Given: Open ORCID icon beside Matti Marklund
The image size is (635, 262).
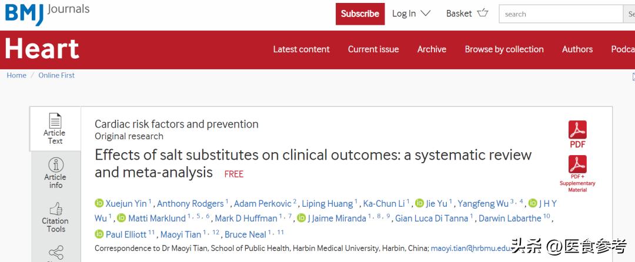Looking at the screenshot, I should pos(121,219).
